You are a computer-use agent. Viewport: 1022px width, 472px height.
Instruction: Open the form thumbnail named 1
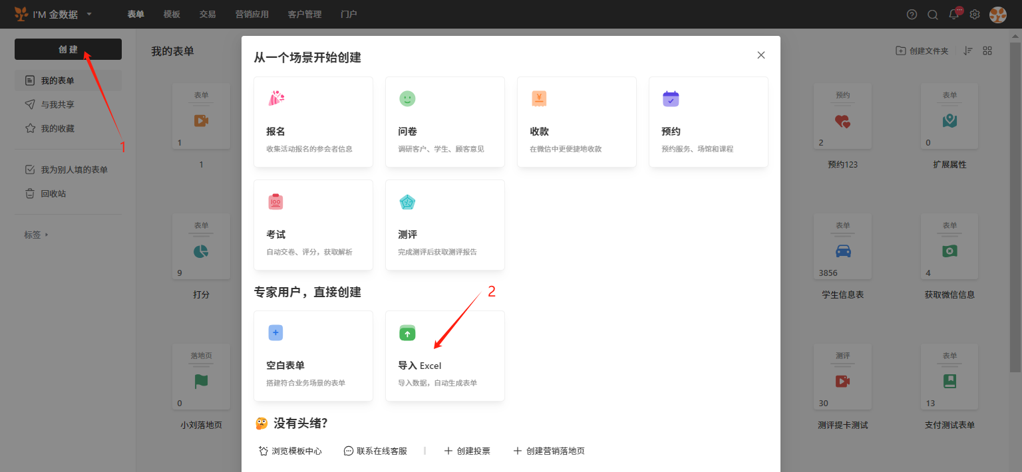coord(201,116)
